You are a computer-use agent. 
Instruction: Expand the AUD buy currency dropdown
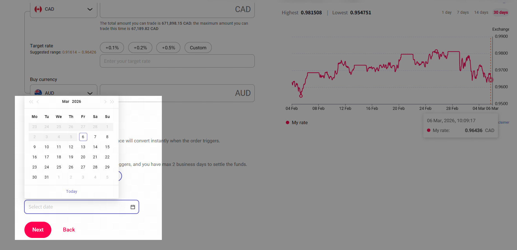(90, 93)
